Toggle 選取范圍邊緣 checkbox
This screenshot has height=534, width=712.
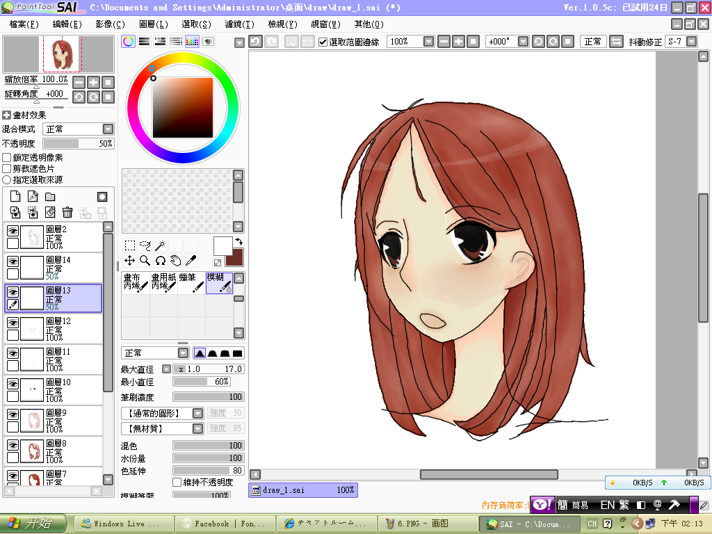[323, 42]
